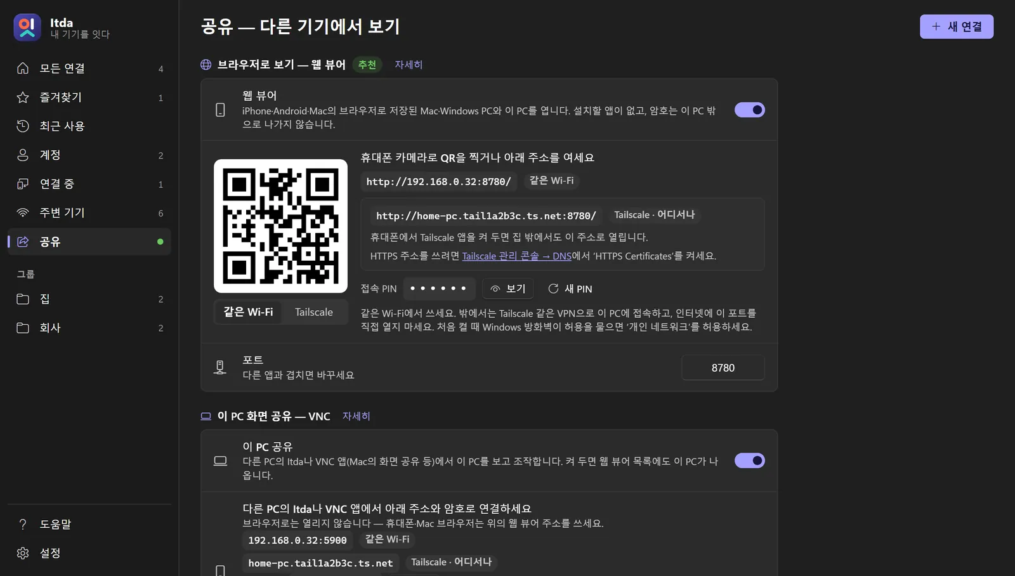Click the 공유 share icon in sidebar
1015x576 pixels.
coord(23,242)
